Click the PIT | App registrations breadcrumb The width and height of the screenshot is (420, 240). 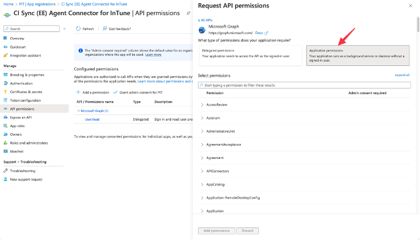click(37, 4)
